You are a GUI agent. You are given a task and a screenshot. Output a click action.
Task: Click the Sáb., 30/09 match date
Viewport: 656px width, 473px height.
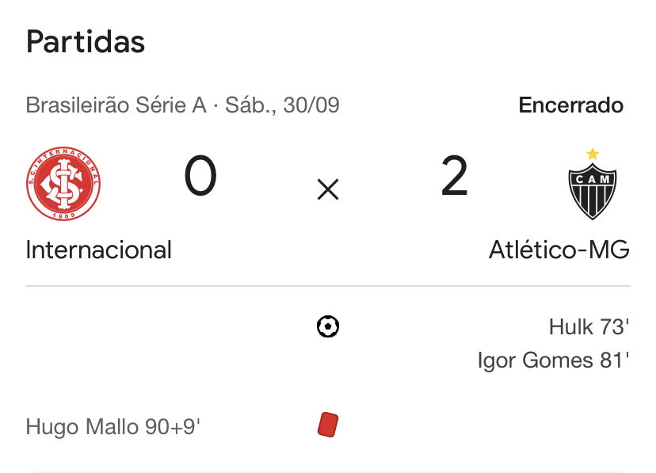click(282, 105)
